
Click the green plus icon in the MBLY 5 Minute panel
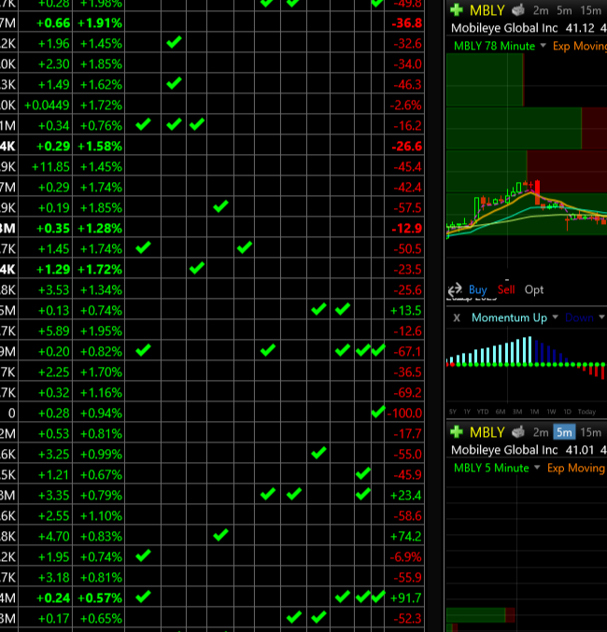coord(456,432)
